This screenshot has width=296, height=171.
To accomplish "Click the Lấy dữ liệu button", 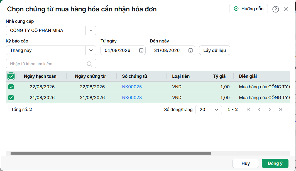I will [215, 50].
